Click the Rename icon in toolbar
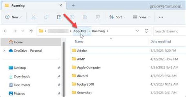Screen dimensions: 186x97 click(x=72, y=17)
